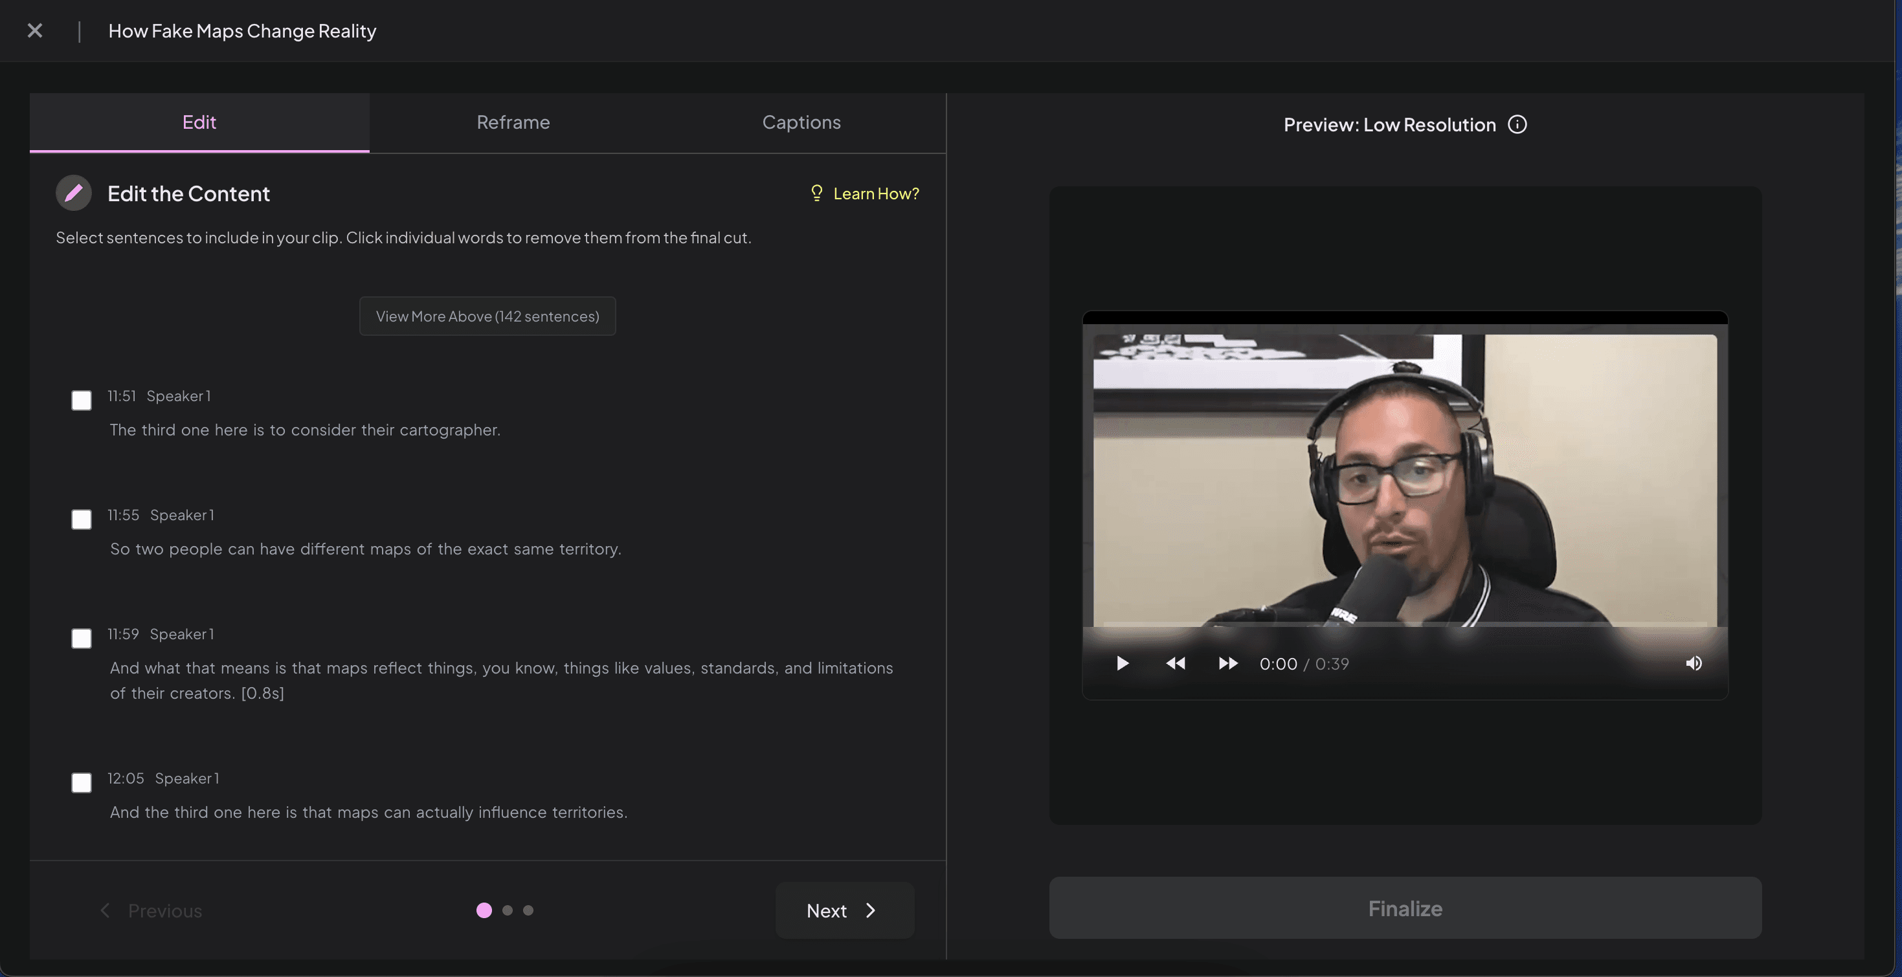Check the 11:55 sentence checkbox
Viewport: 1902px width, 977px height.
click(81, 520)
